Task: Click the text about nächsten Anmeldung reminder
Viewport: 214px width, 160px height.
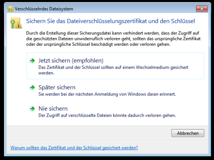Action: click(107, 94)
